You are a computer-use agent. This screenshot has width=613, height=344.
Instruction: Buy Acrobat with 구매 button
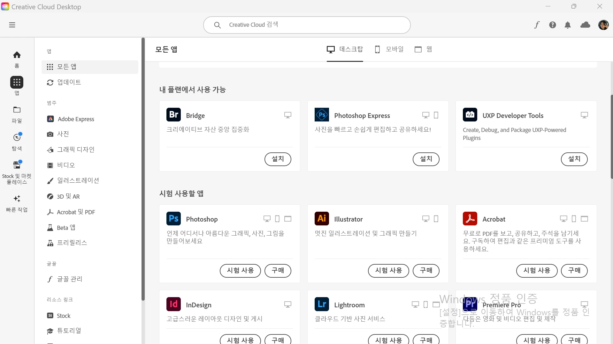[574, 271]
